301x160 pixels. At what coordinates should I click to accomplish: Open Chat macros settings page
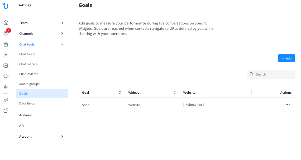point(28,64)
